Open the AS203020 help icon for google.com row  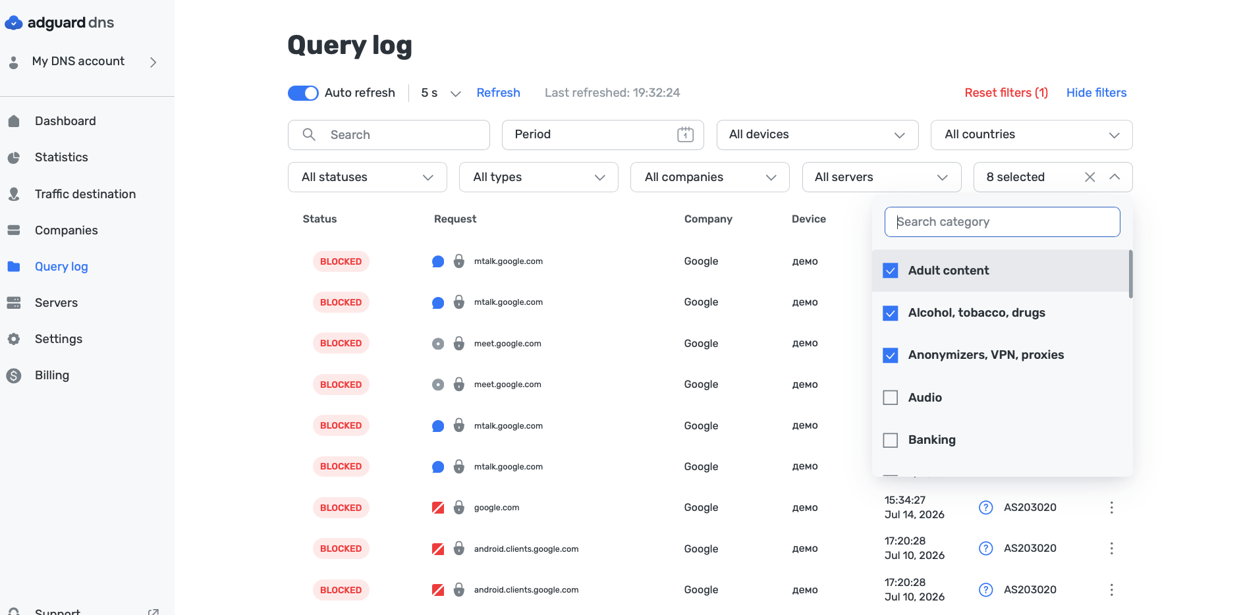[x=985, y=508]
